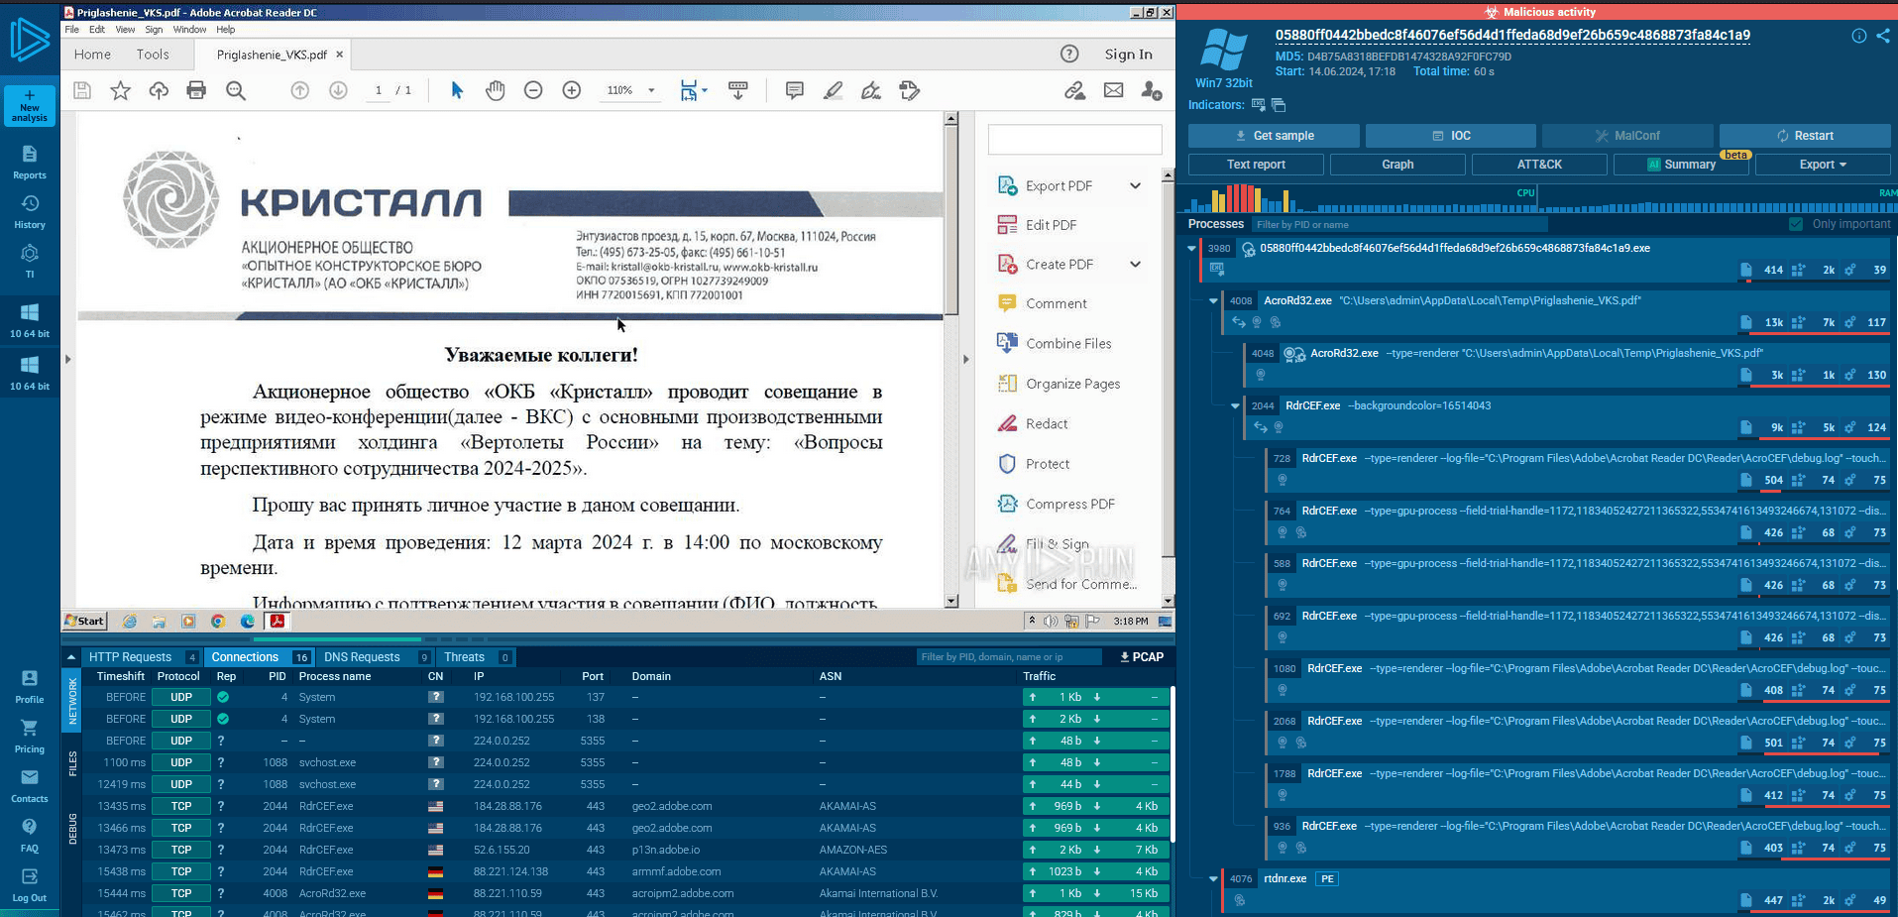Click the Restart analysis button
Image resolution: width=1898 pixels, height=917 pixels.
(x=1805, y=136)
